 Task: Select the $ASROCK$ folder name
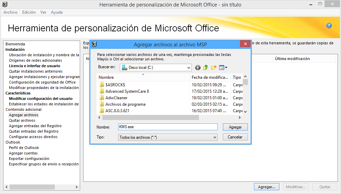point(115,85)
